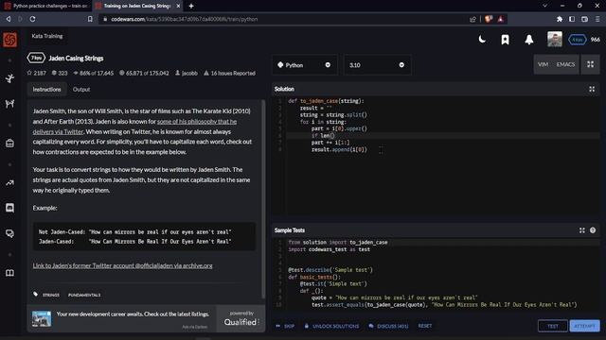The width and height of the screenshot is (606, 340).
Task: Click the 4 kyu rank badge
Action: pos(577,40)
